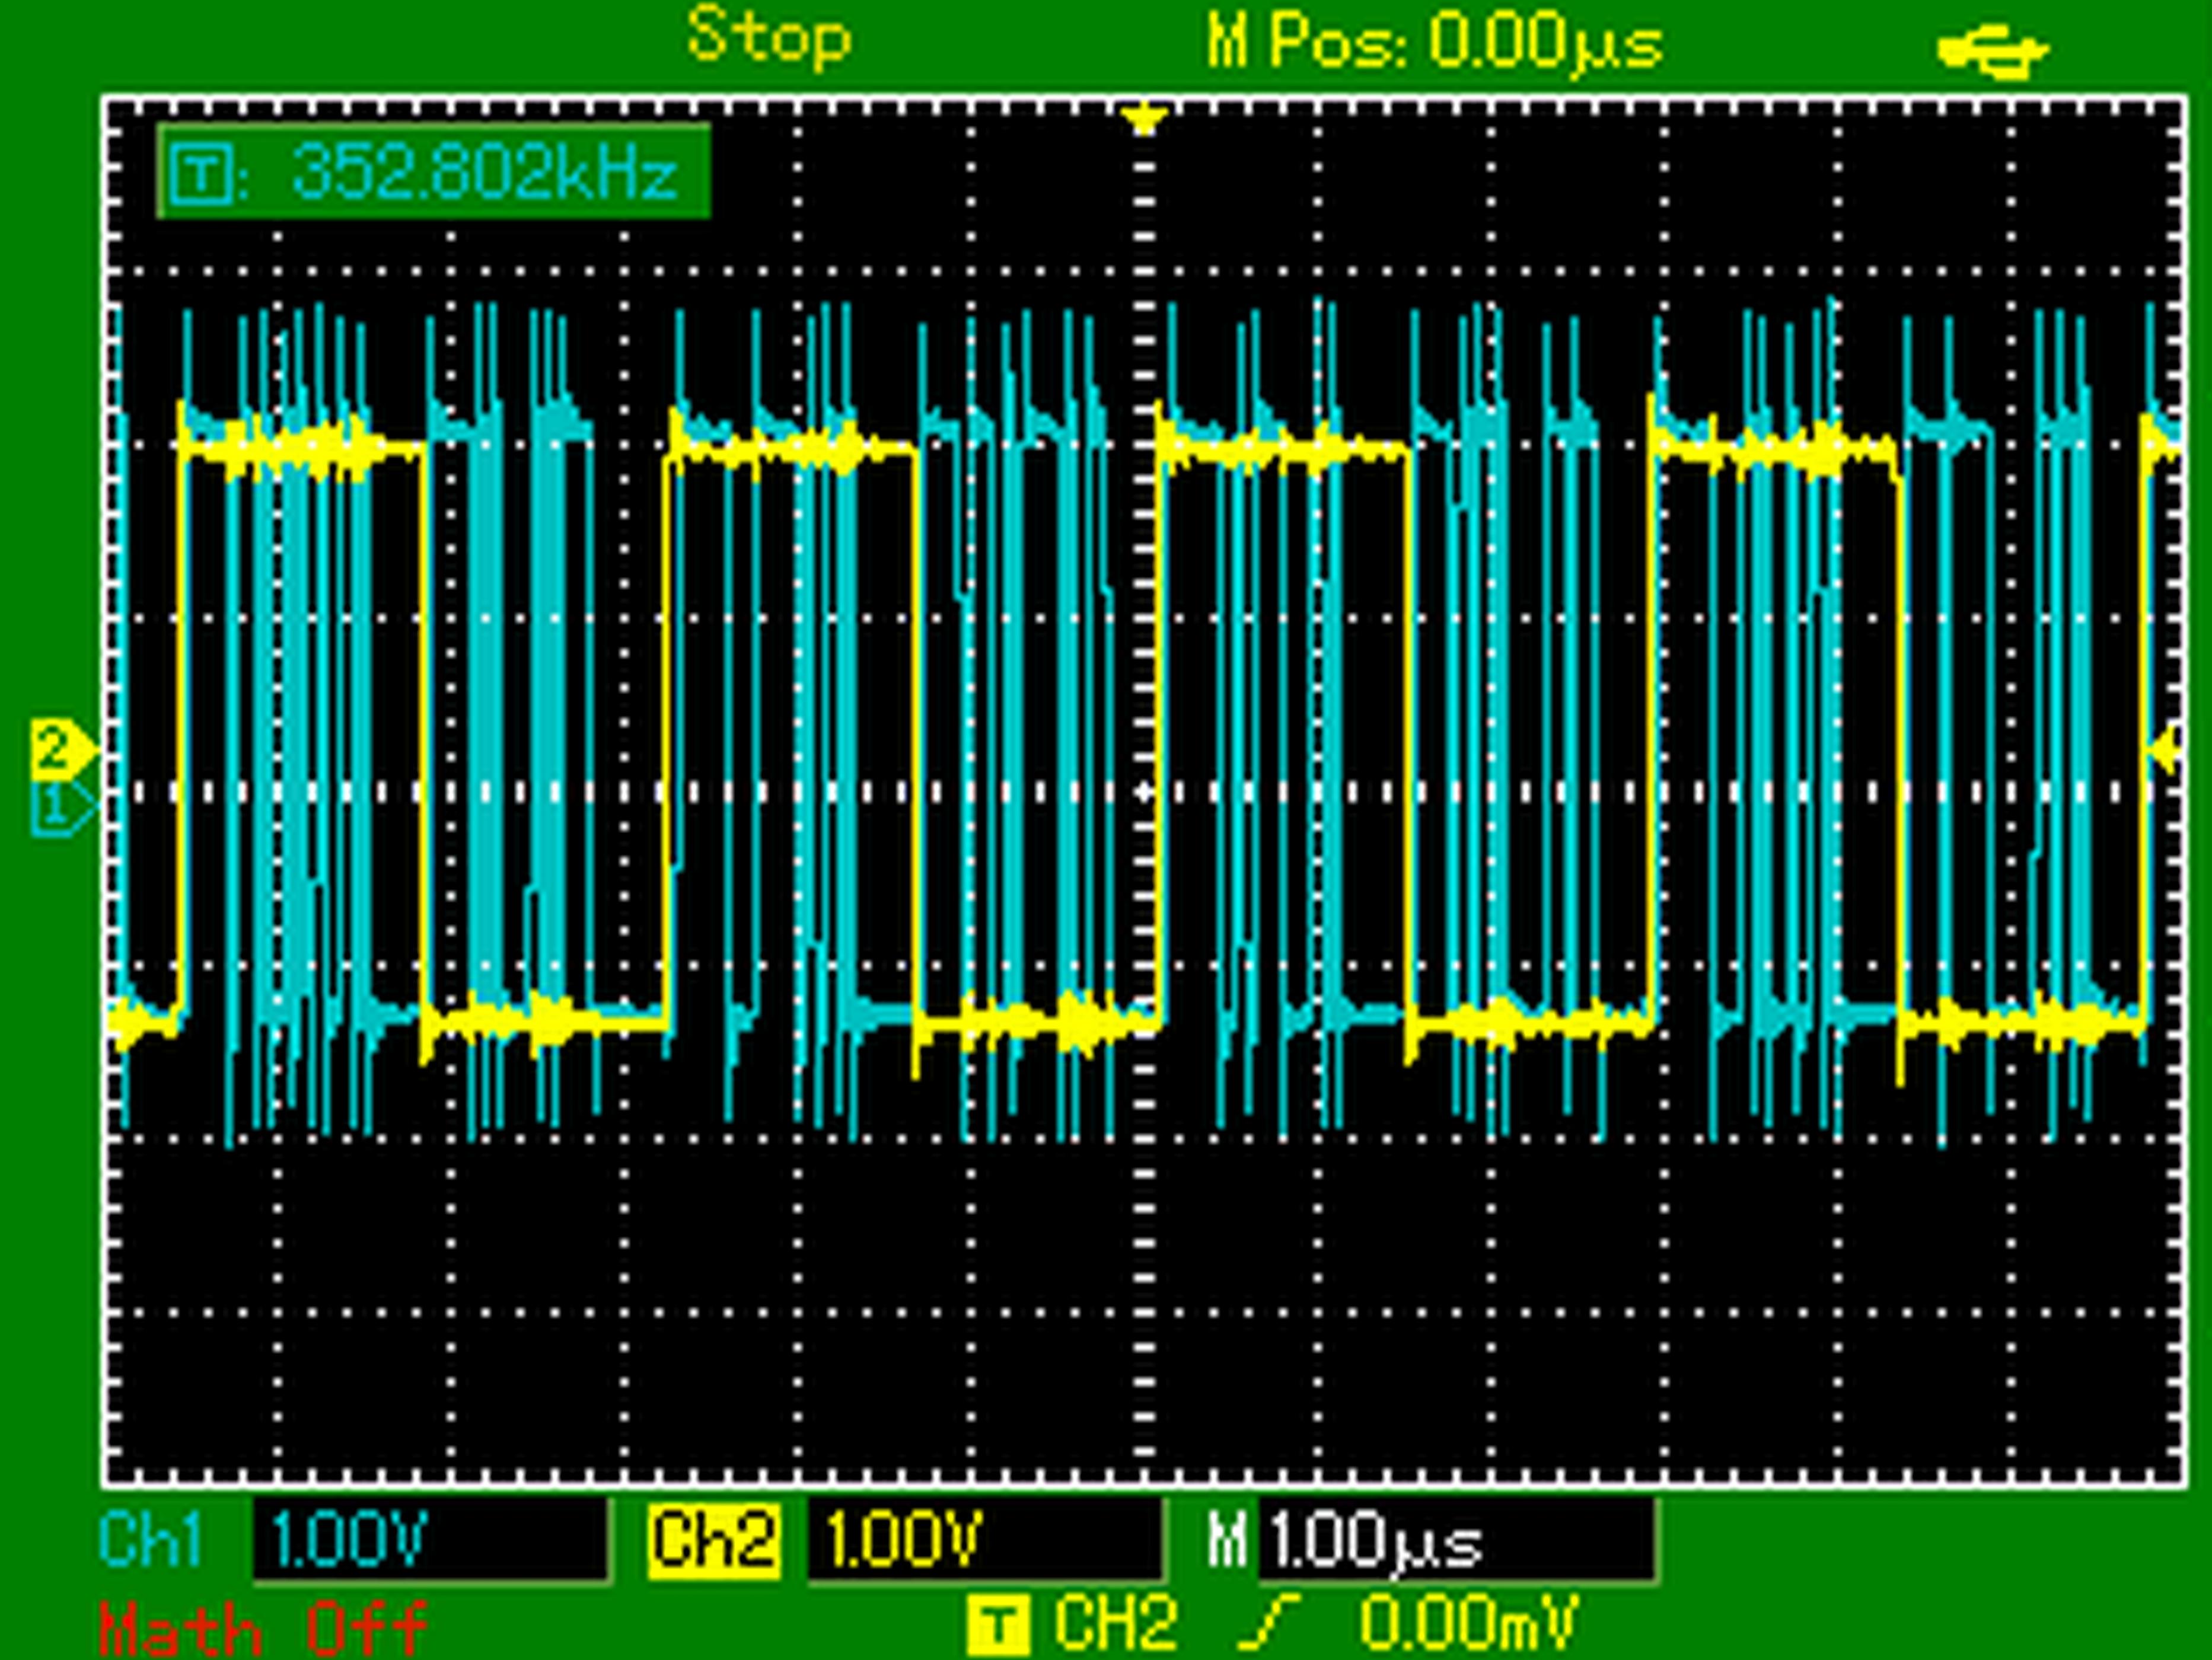Click the Math Off status text
This screenshot has height=1660, width=2212.
pos(265,1630)
